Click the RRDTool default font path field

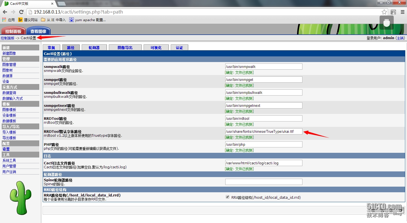point(264,131)
